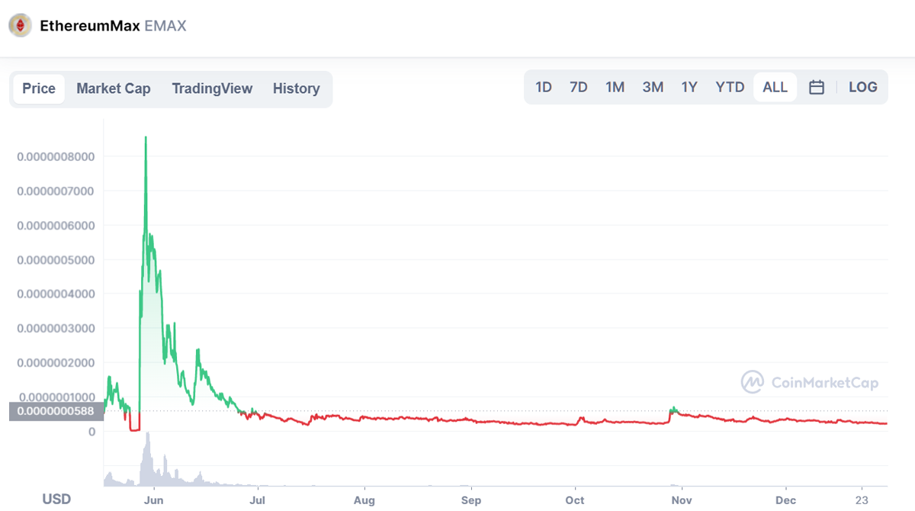This screenshot has width=915, height=511.
Task: Open the History tab
Action: (x=296, y=88)
